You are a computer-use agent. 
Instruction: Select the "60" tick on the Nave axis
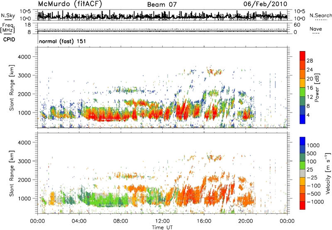297,25
